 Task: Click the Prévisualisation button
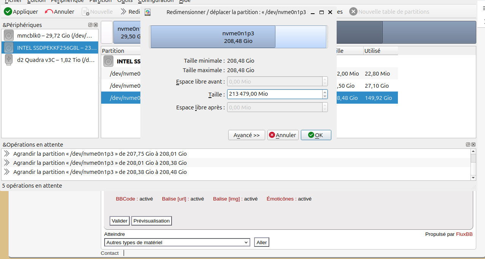(x=151, y=221)
